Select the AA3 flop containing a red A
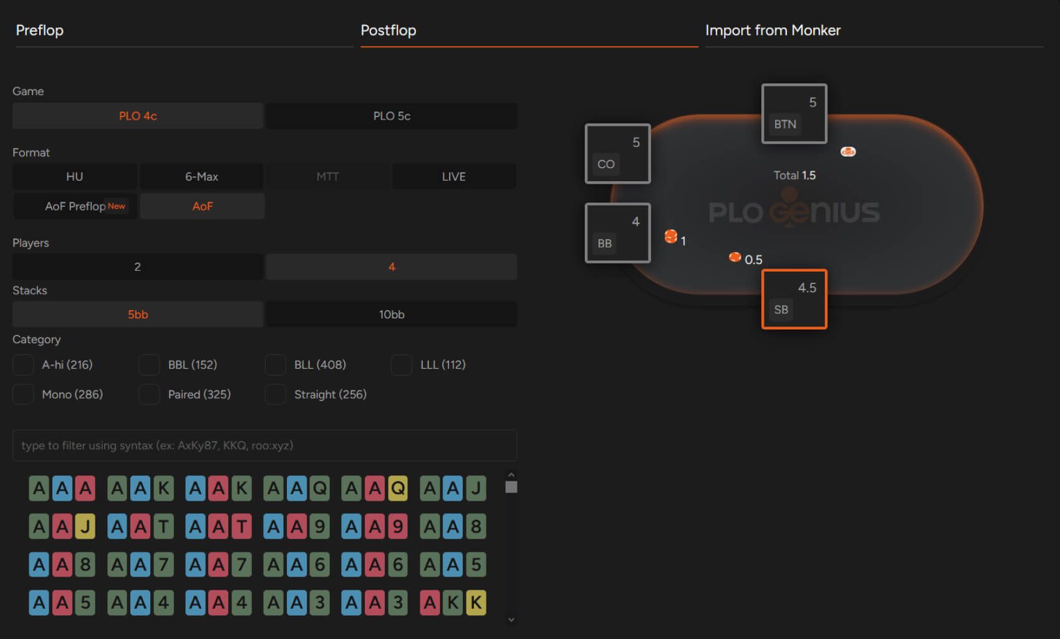The height and width of the screenshot is (639, 1060). pyautogui.click(x=375, y=602)
